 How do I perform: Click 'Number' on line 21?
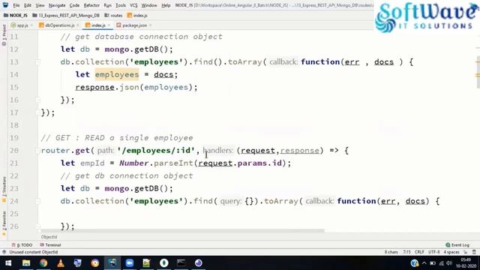tap(134, 163)
